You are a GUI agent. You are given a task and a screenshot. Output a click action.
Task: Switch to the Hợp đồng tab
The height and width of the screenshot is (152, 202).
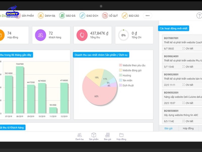tap(188, 128)
